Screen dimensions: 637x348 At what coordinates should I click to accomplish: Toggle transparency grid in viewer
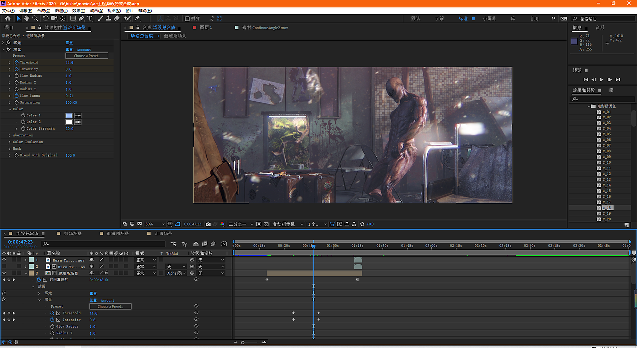pyautogui.click(x=266, y=224)
